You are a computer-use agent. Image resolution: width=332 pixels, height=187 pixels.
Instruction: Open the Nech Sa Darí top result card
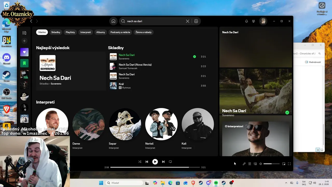click(71, 71)
